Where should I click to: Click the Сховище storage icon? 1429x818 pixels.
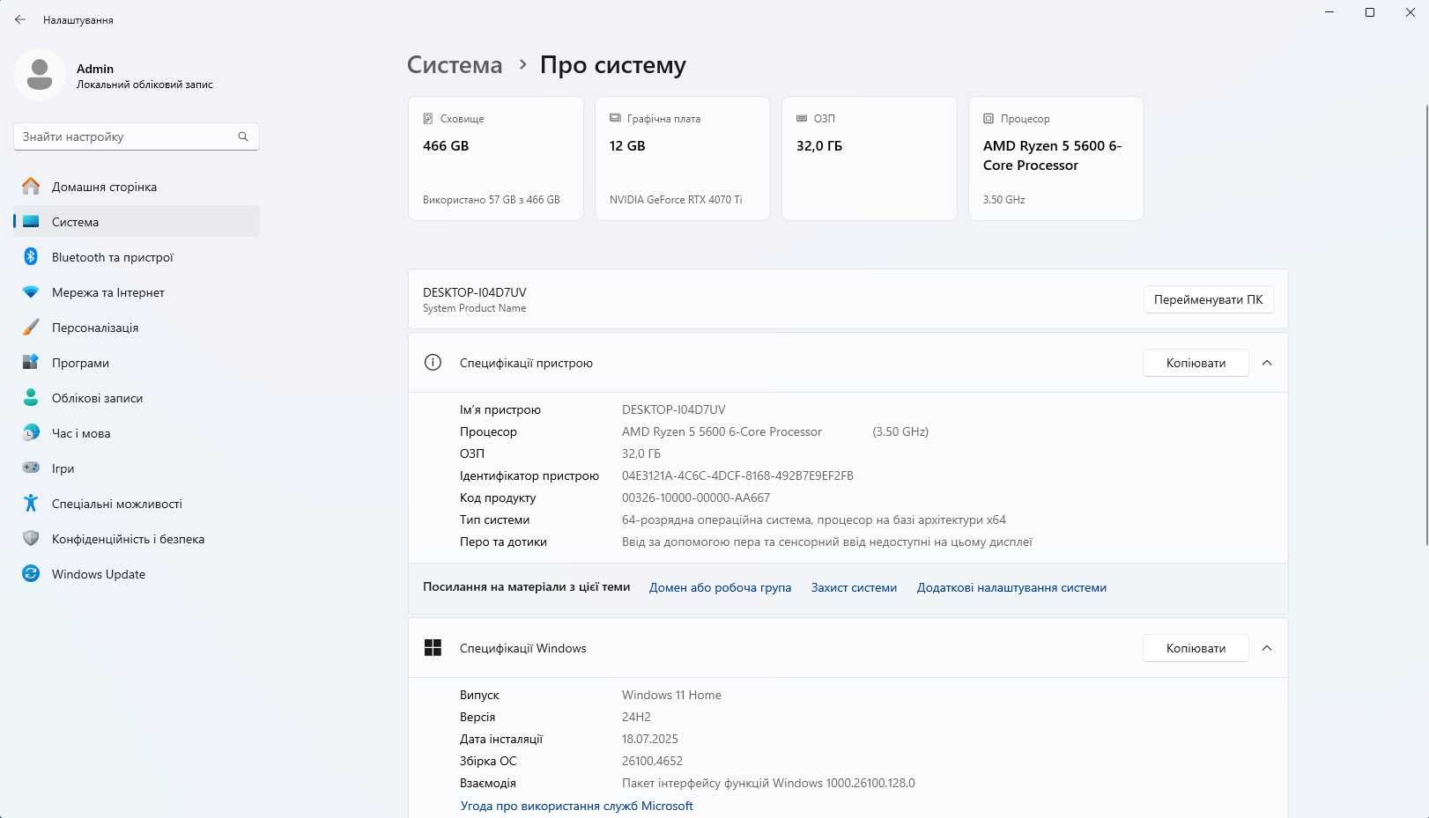point(428,118)
